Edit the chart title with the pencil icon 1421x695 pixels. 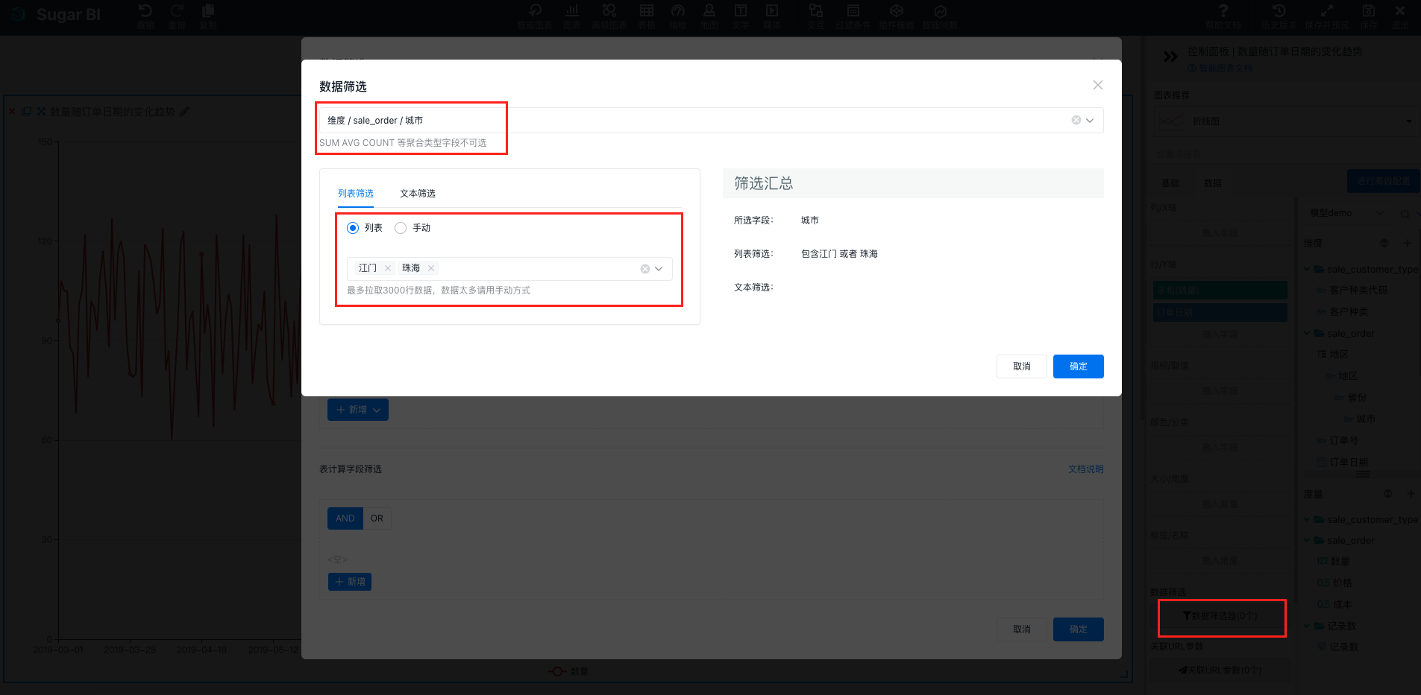tap(184, 112)
